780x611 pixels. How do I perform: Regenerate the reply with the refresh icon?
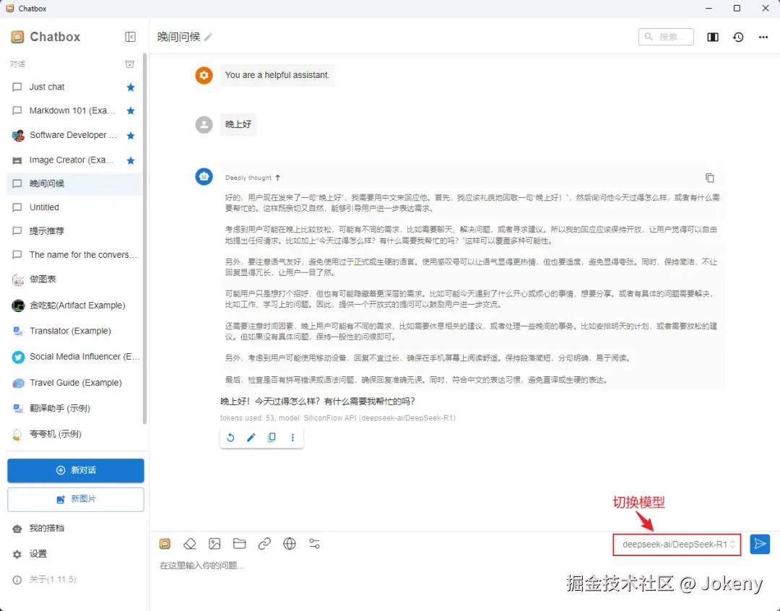click(230, 438)
